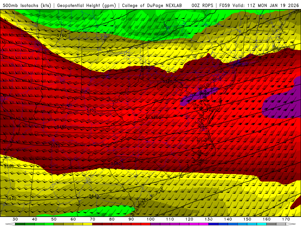
Task: Click the 30 value on the legend
Action: (x=15, y=219)
